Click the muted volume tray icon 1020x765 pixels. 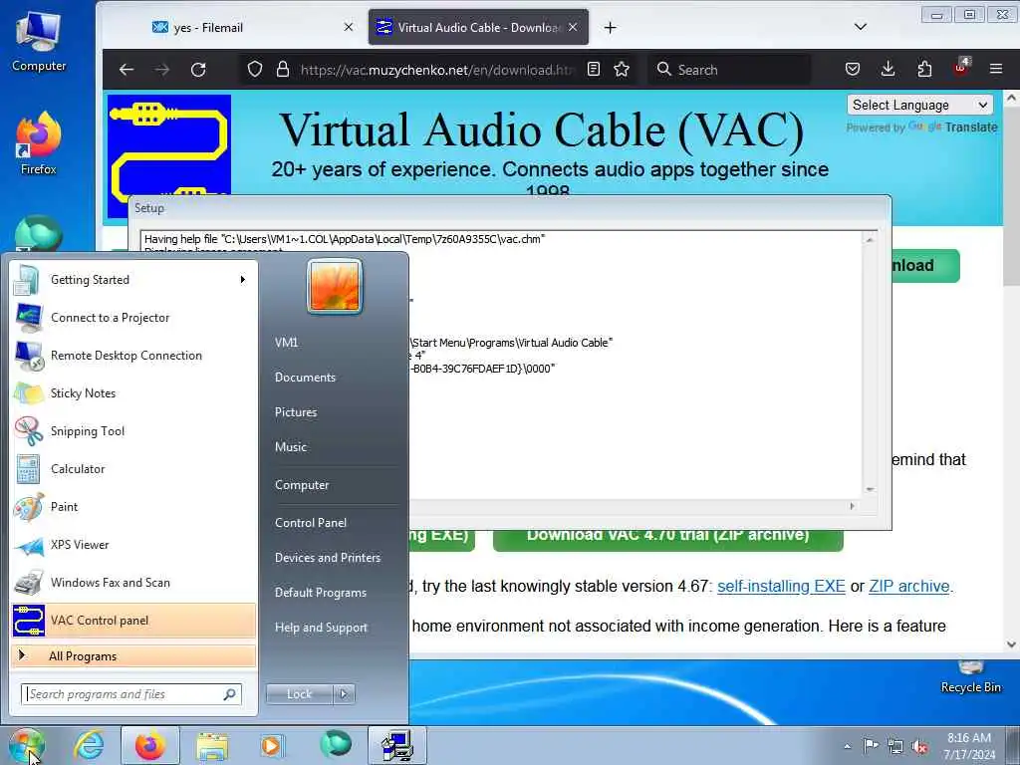(919, 747)
